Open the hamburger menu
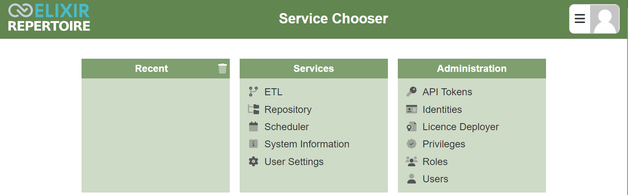The image size is (628, 195). (580, 19)
